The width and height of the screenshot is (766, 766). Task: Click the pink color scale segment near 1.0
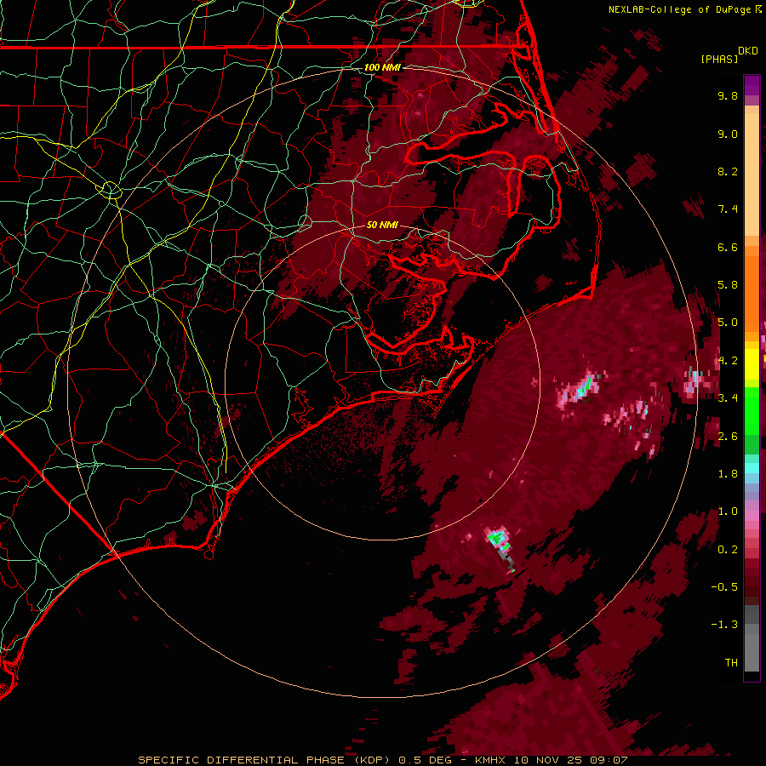[752, 514]
